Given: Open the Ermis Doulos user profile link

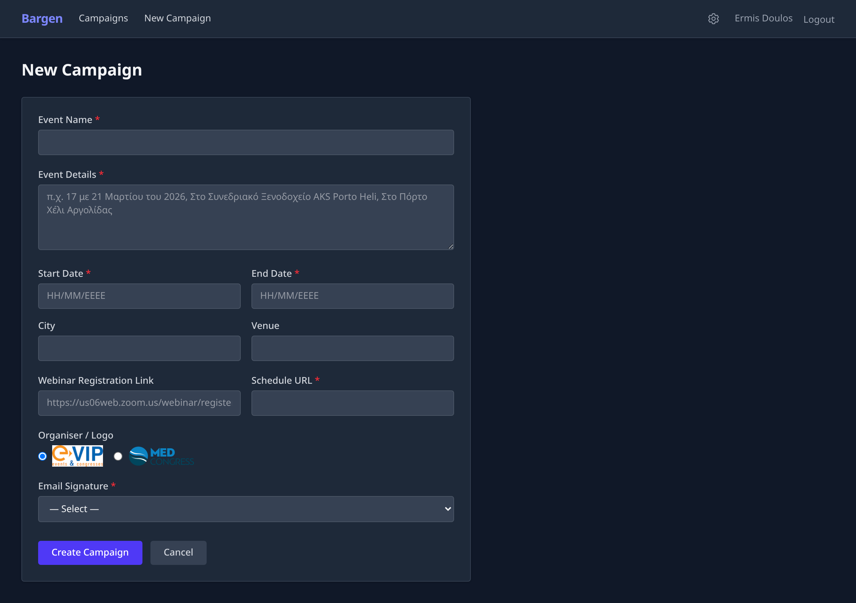Looking at the screenshot, I should click(x=763, y=18).
